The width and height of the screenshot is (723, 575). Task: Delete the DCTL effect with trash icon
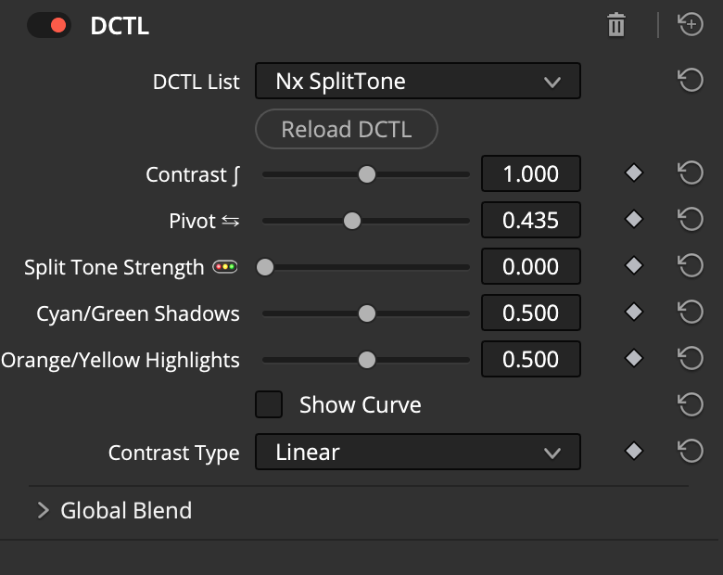pos(616,25)
